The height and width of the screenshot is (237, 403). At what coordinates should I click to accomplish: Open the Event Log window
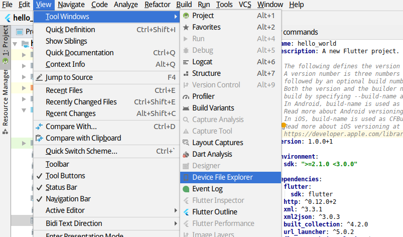(207, 189)
